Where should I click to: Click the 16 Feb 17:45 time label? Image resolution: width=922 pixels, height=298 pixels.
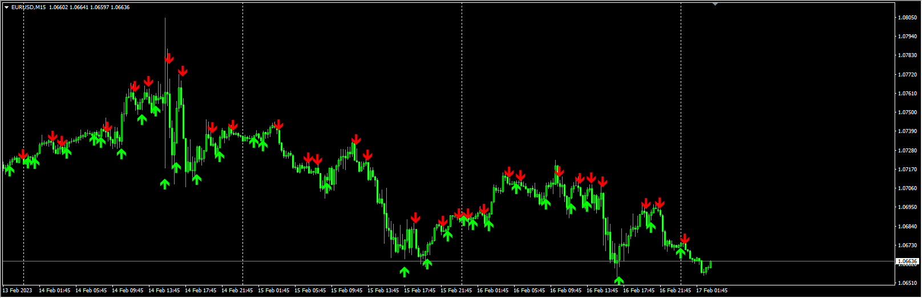tap(639, 291)
